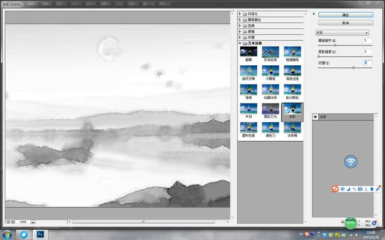The width and height of the screenshot is (385, 240).
Task: Click the blue help tray icon
Action: point(313,234)
